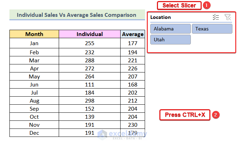The width and height of the screenshot is (245, 146).
Task: Click the Press CTRL+X label
Action: point(185,115)
